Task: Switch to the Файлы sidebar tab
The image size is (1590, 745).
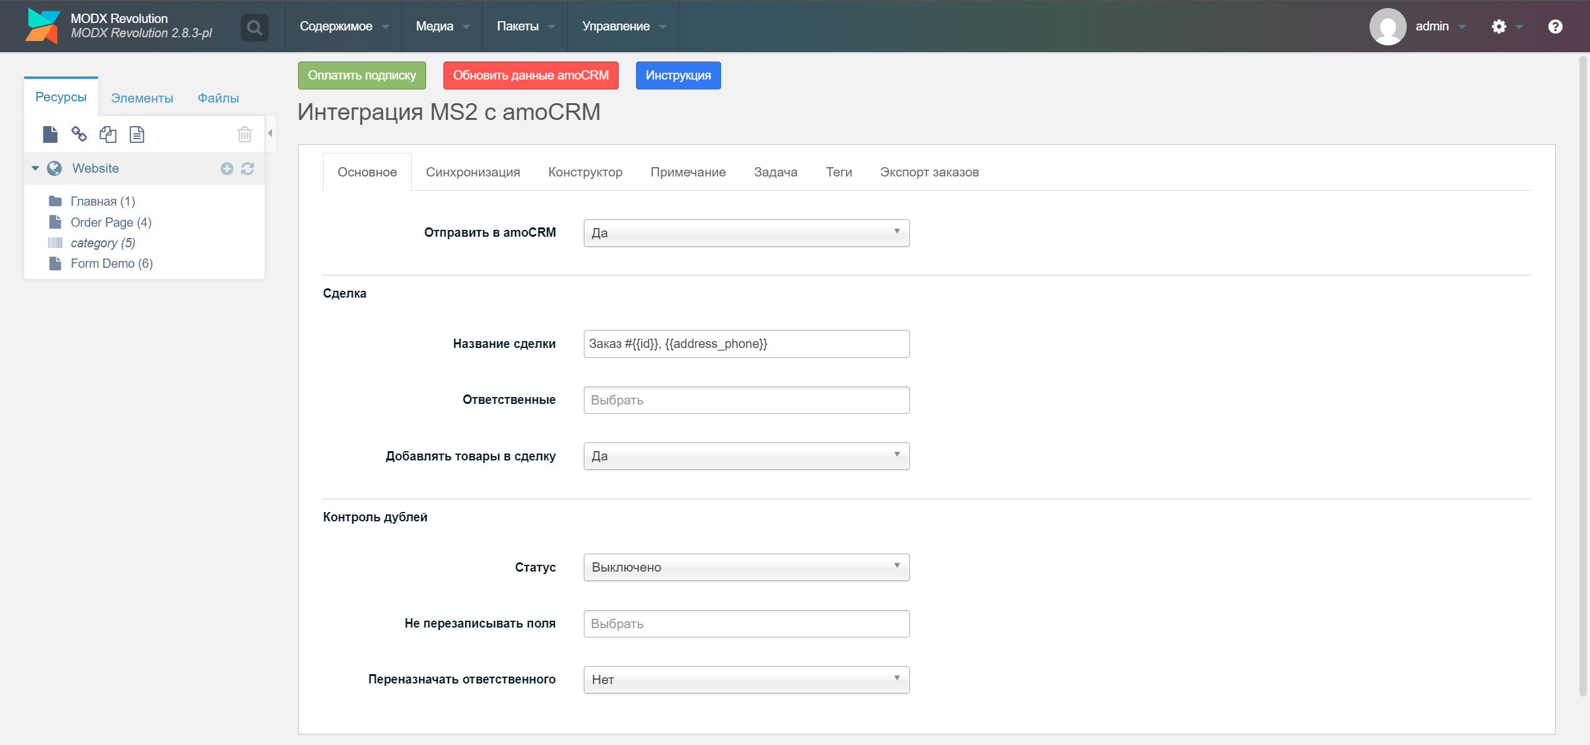Action: (x=218, y=98)
